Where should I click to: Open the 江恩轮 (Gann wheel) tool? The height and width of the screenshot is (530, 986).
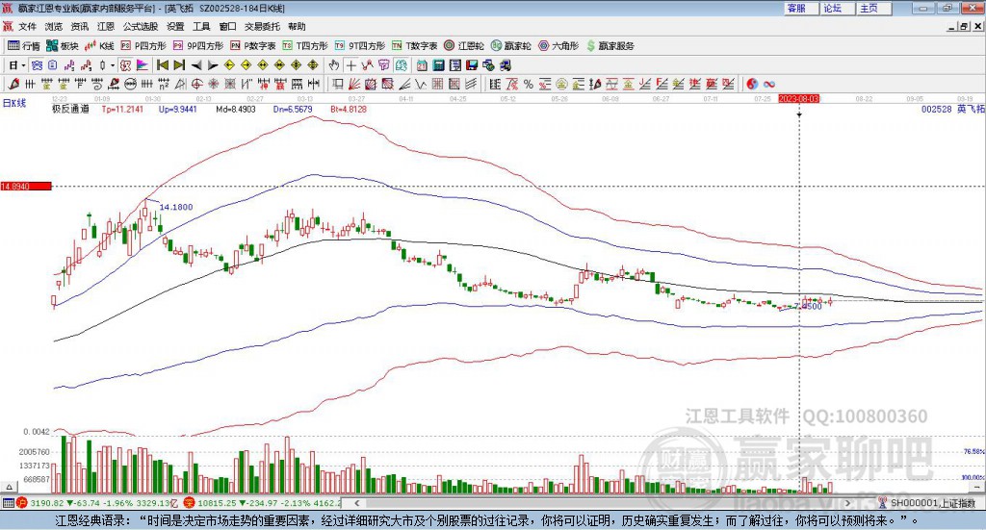[x=464, y=46]
